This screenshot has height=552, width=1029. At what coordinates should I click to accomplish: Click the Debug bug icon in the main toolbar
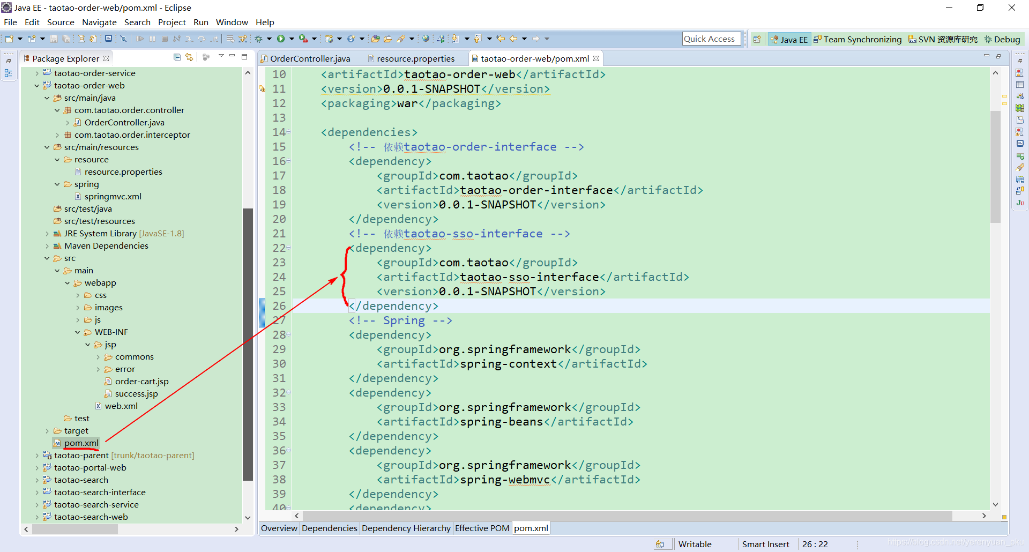coord(258,39)
